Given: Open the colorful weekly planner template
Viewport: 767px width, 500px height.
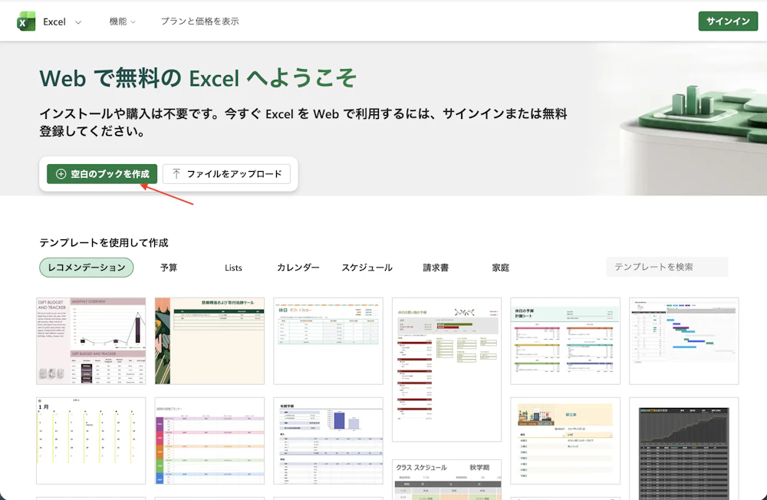Looking at the screenshot, I should click(x=210, y=441).
